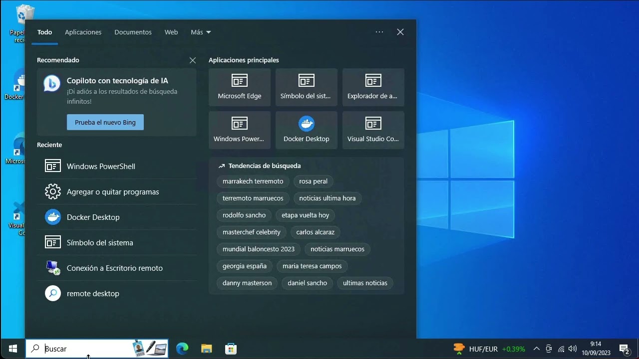639x359 pixels.
Task: Open Windows PowerShell from the Reciente list
Action: coord(117,166)
